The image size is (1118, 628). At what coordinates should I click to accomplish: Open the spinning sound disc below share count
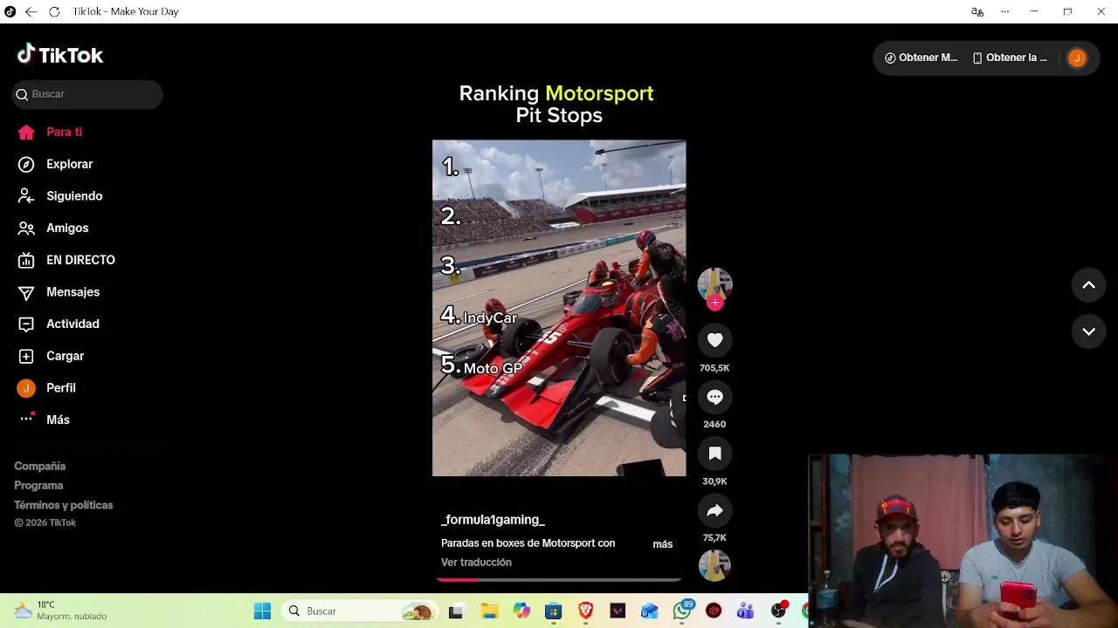(714, 565)
